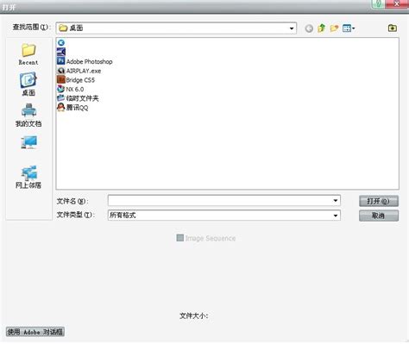Expand the 文件名 dropdown arrow

[x=336, y=200]
